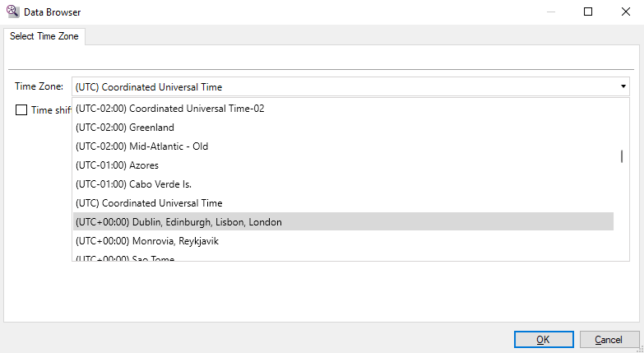
Task: Click the time zone list scrollbar thumb
Action: 622,156
